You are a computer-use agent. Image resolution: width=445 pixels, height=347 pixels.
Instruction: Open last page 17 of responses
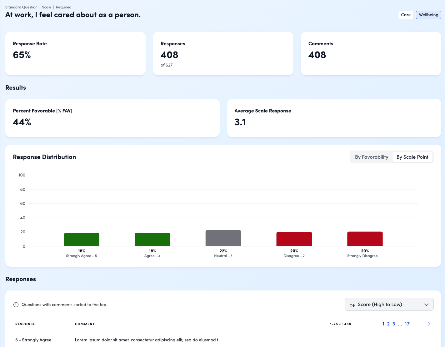pyautogui.click(x=407, y=324)
